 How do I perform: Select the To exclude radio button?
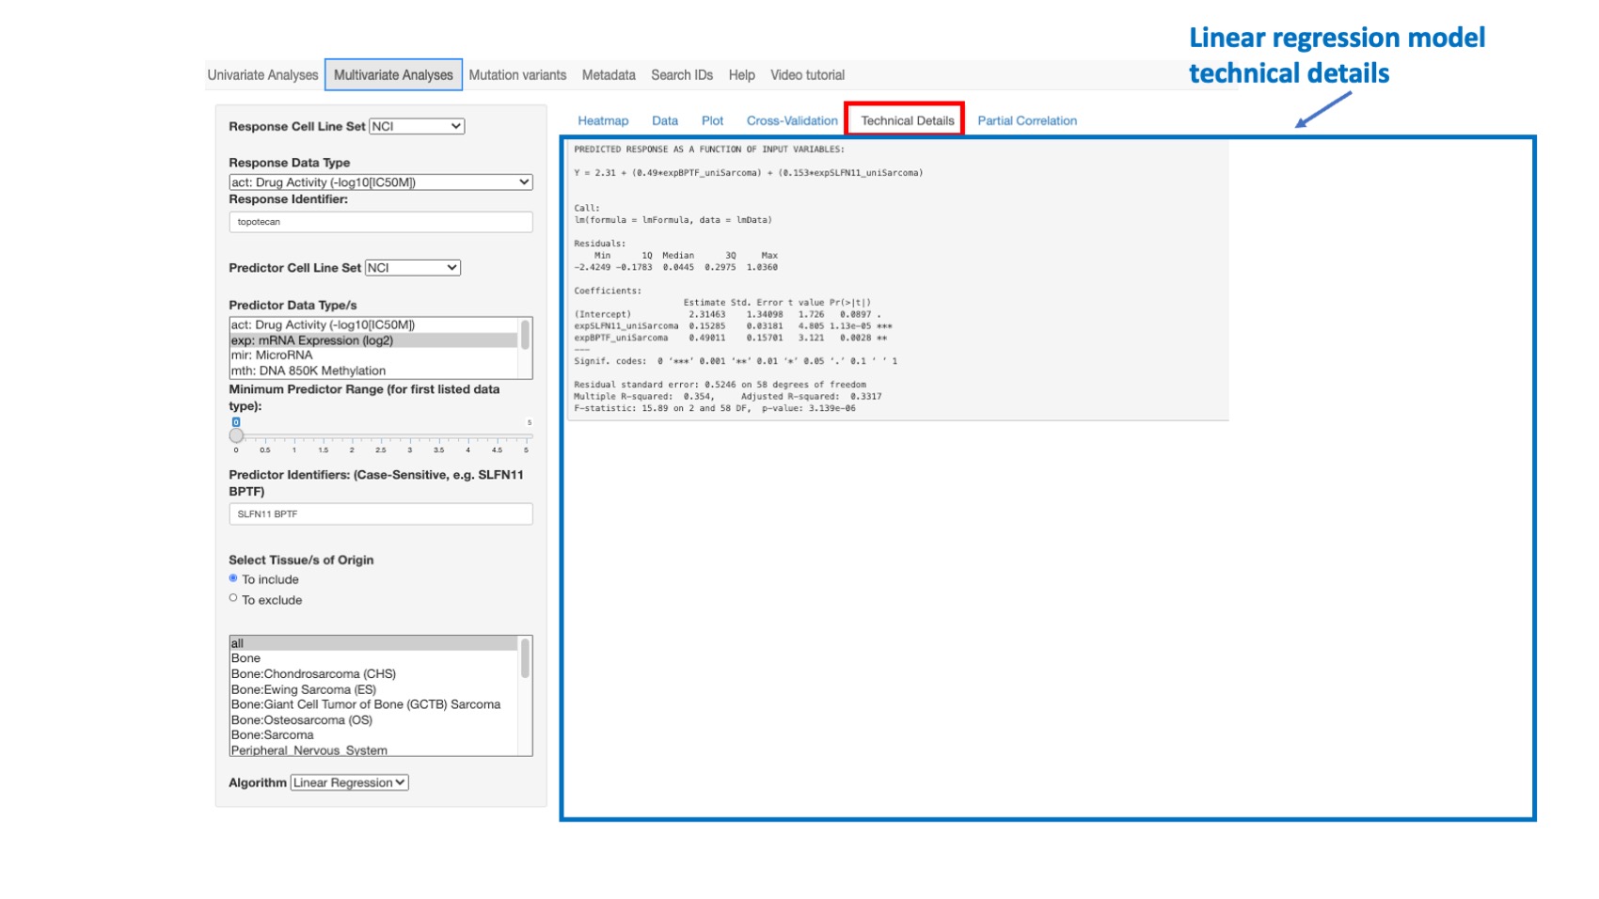pyautogui.click(x=233, y=597)
